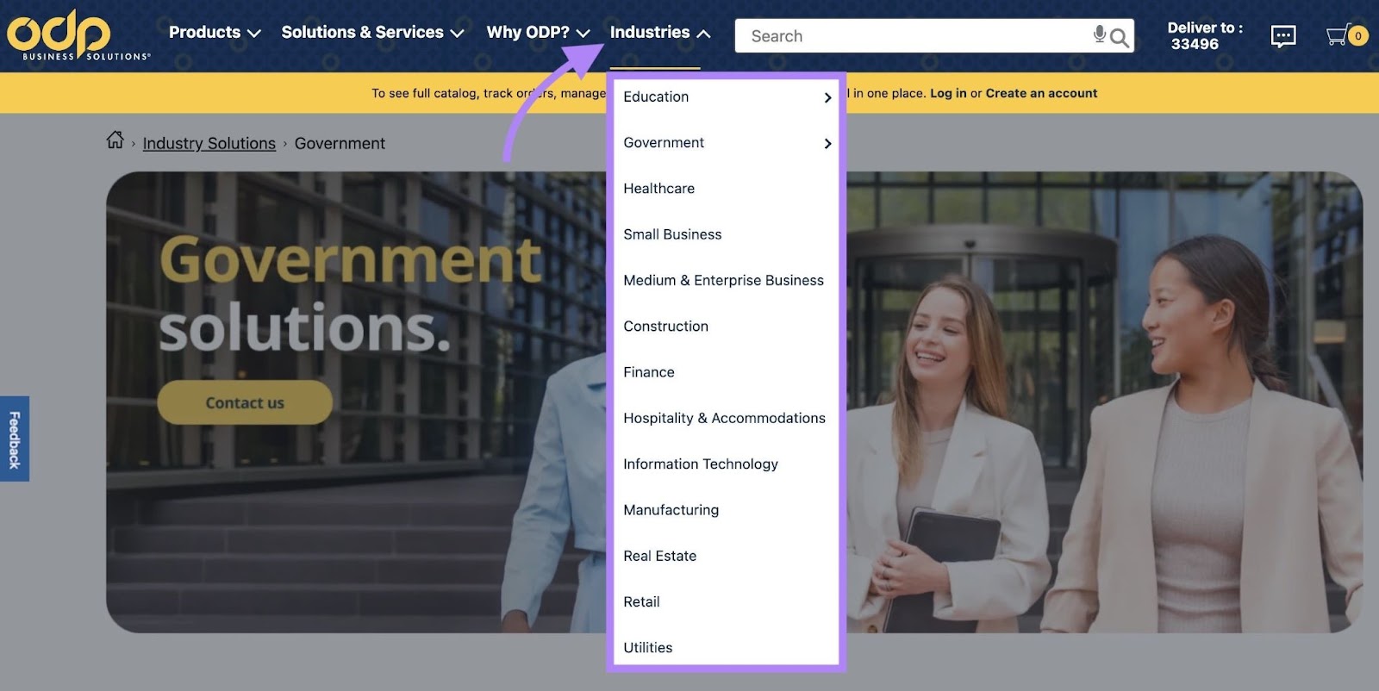This screenshot has width=1379, height=691.
Task: Expand the Education submenu arrow
Action: 827,97
